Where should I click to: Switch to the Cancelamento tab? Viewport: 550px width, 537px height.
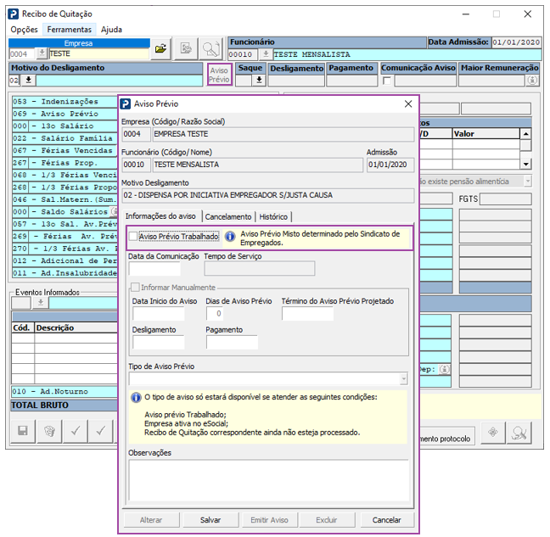228,217
